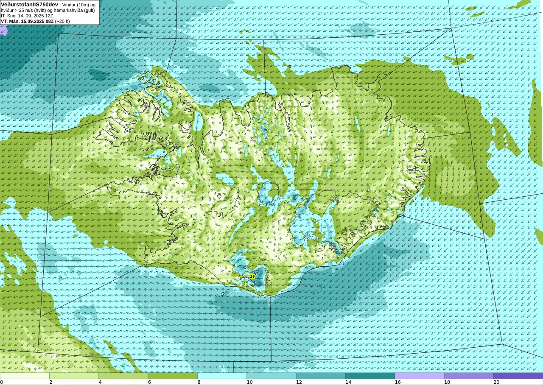Click the 'Vindur (10m) og' caption text
543x385 pixels.
click(x=79, y=5)
